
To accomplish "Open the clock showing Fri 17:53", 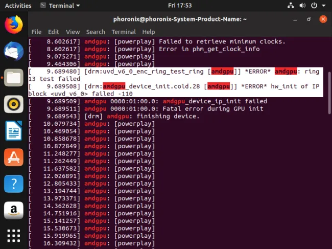I will [180, 5].
